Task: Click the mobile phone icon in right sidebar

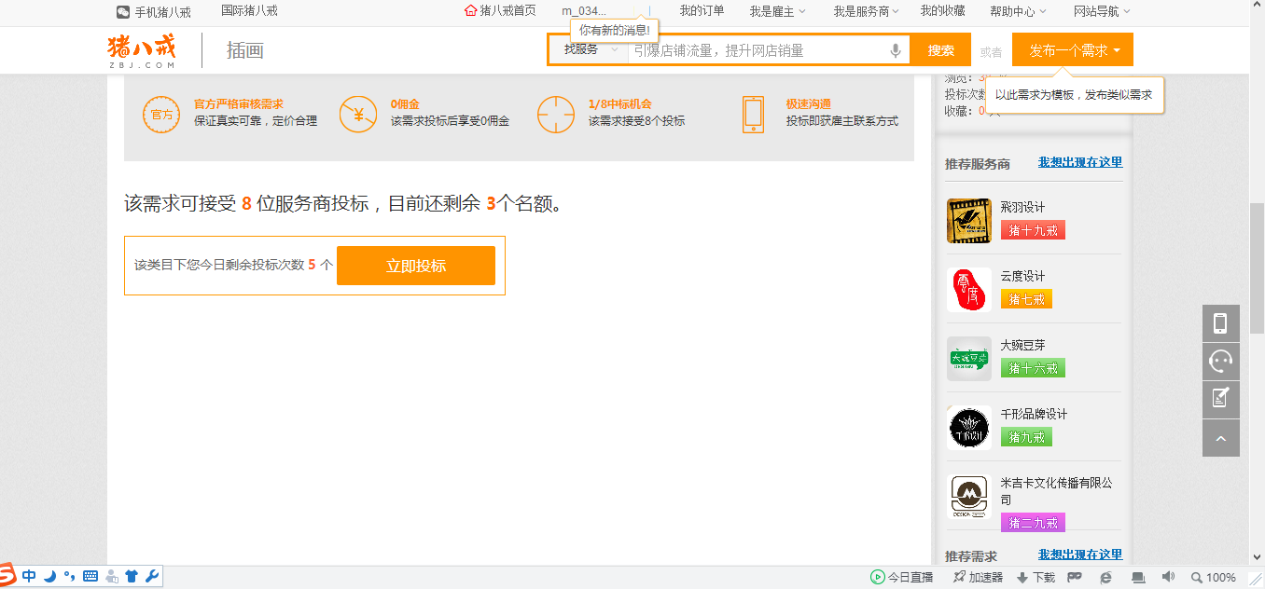Action: 1220,323
